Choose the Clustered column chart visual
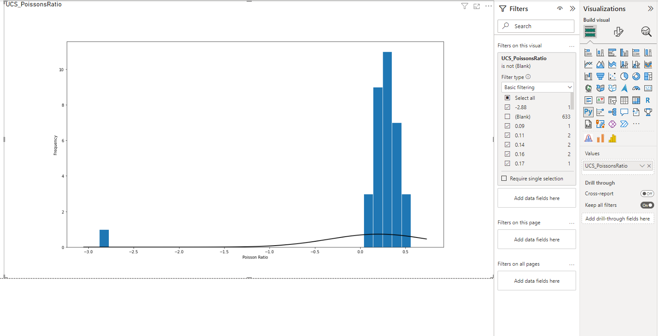The width and height of the screenshot is (658, 336). click(624, 52)
